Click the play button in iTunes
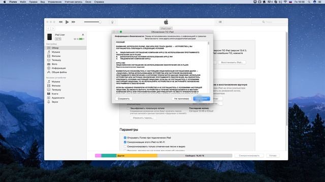 67,22
